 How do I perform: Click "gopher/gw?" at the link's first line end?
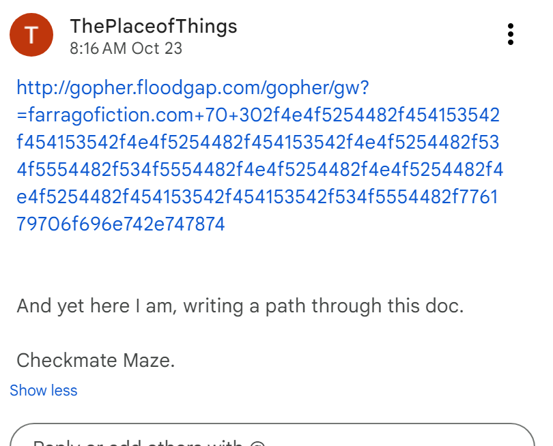(341, 88)
